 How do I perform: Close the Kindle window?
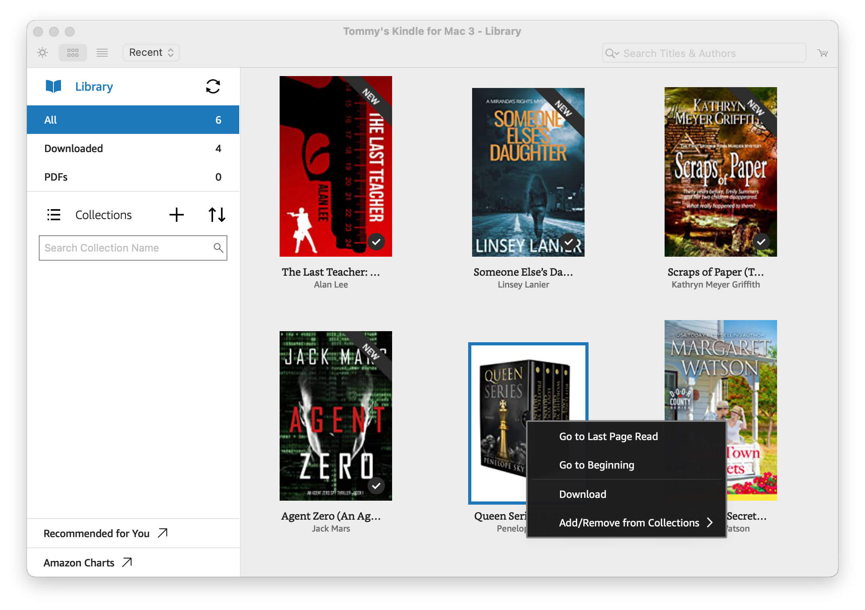point(38,31)
